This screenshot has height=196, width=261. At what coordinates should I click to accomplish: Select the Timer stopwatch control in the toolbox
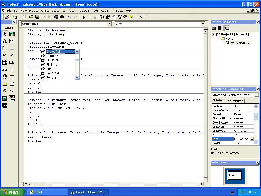tap(5, 77)
